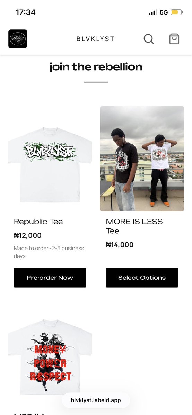Tap the cellular signal bars icon
The height and width of the screenshot is (415, 192).
coord(153,12)
